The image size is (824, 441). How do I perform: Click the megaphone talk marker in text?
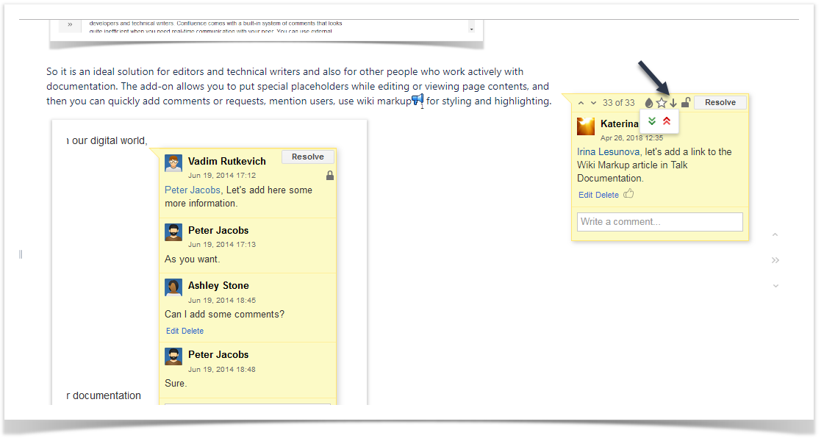(418, 100)
